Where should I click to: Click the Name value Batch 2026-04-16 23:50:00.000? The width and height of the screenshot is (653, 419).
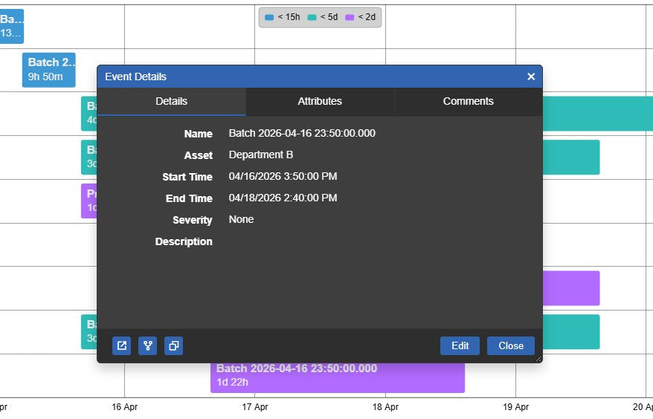(302, 133)
